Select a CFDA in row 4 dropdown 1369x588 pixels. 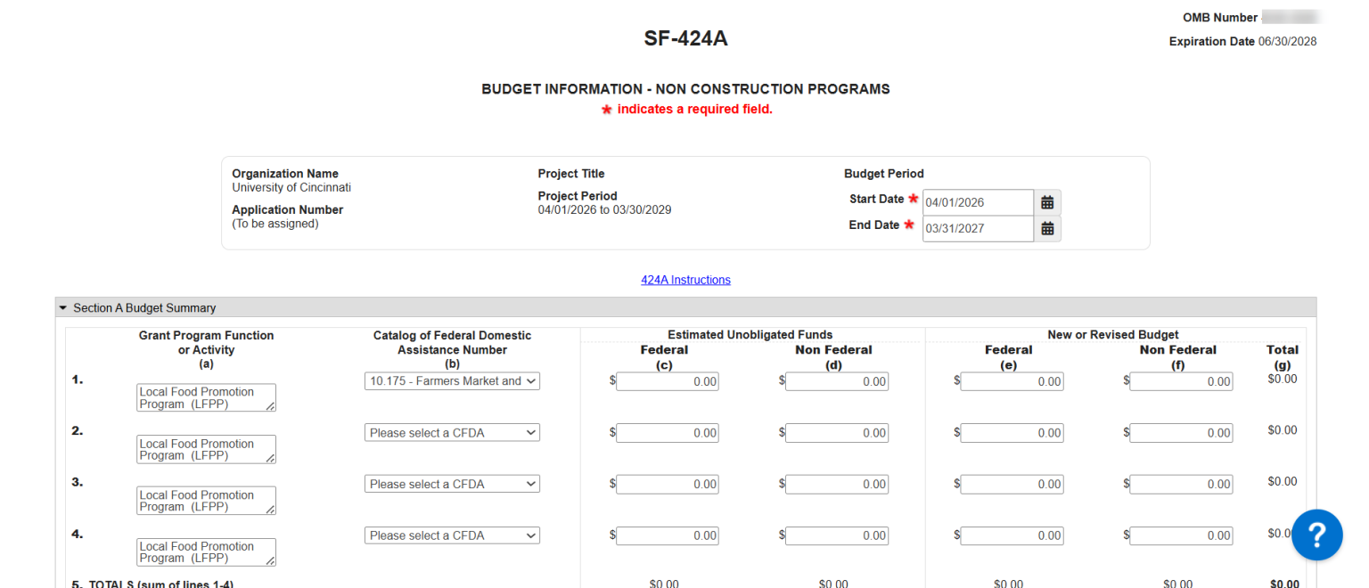(452, 536)
